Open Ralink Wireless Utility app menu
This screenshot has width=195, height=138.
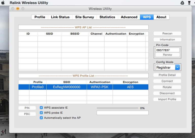point(29,3)
